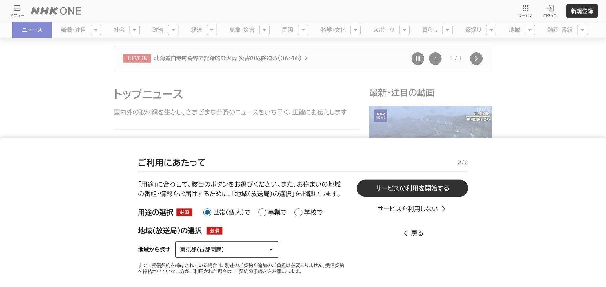
Task: Click the NHK ONE logo
Action: (x=56, y=11)
